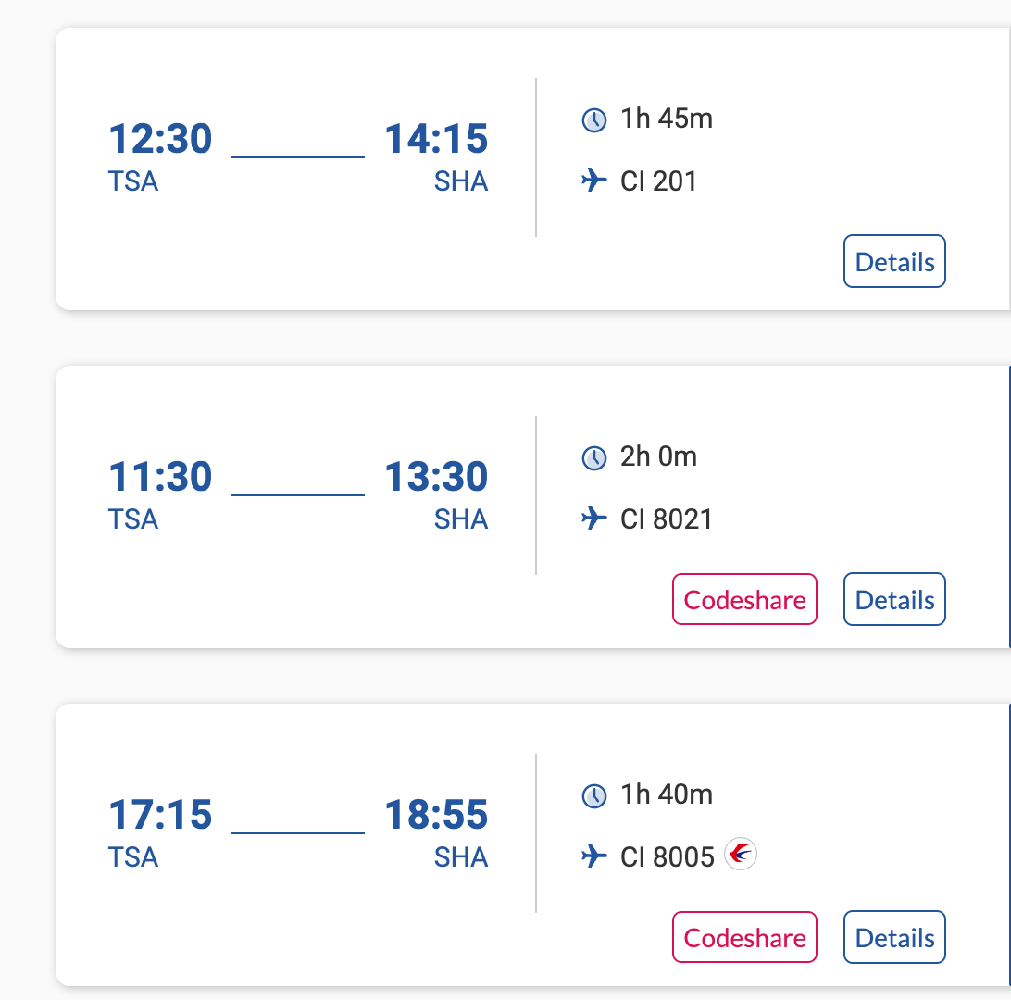The width and height of the screenshot is (1011, 1000).
Task: Click airplane icon next to CI 8005
Action: pos(593,856)
